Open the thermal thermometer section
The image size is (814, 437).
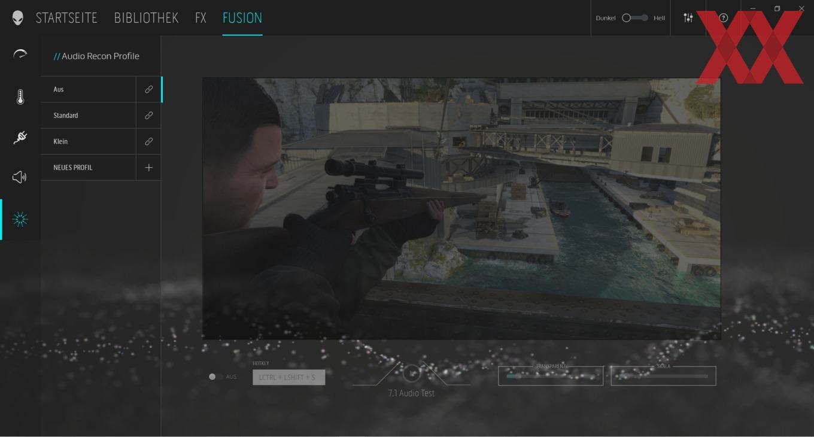pyautogui.click(x=20, y=97)
